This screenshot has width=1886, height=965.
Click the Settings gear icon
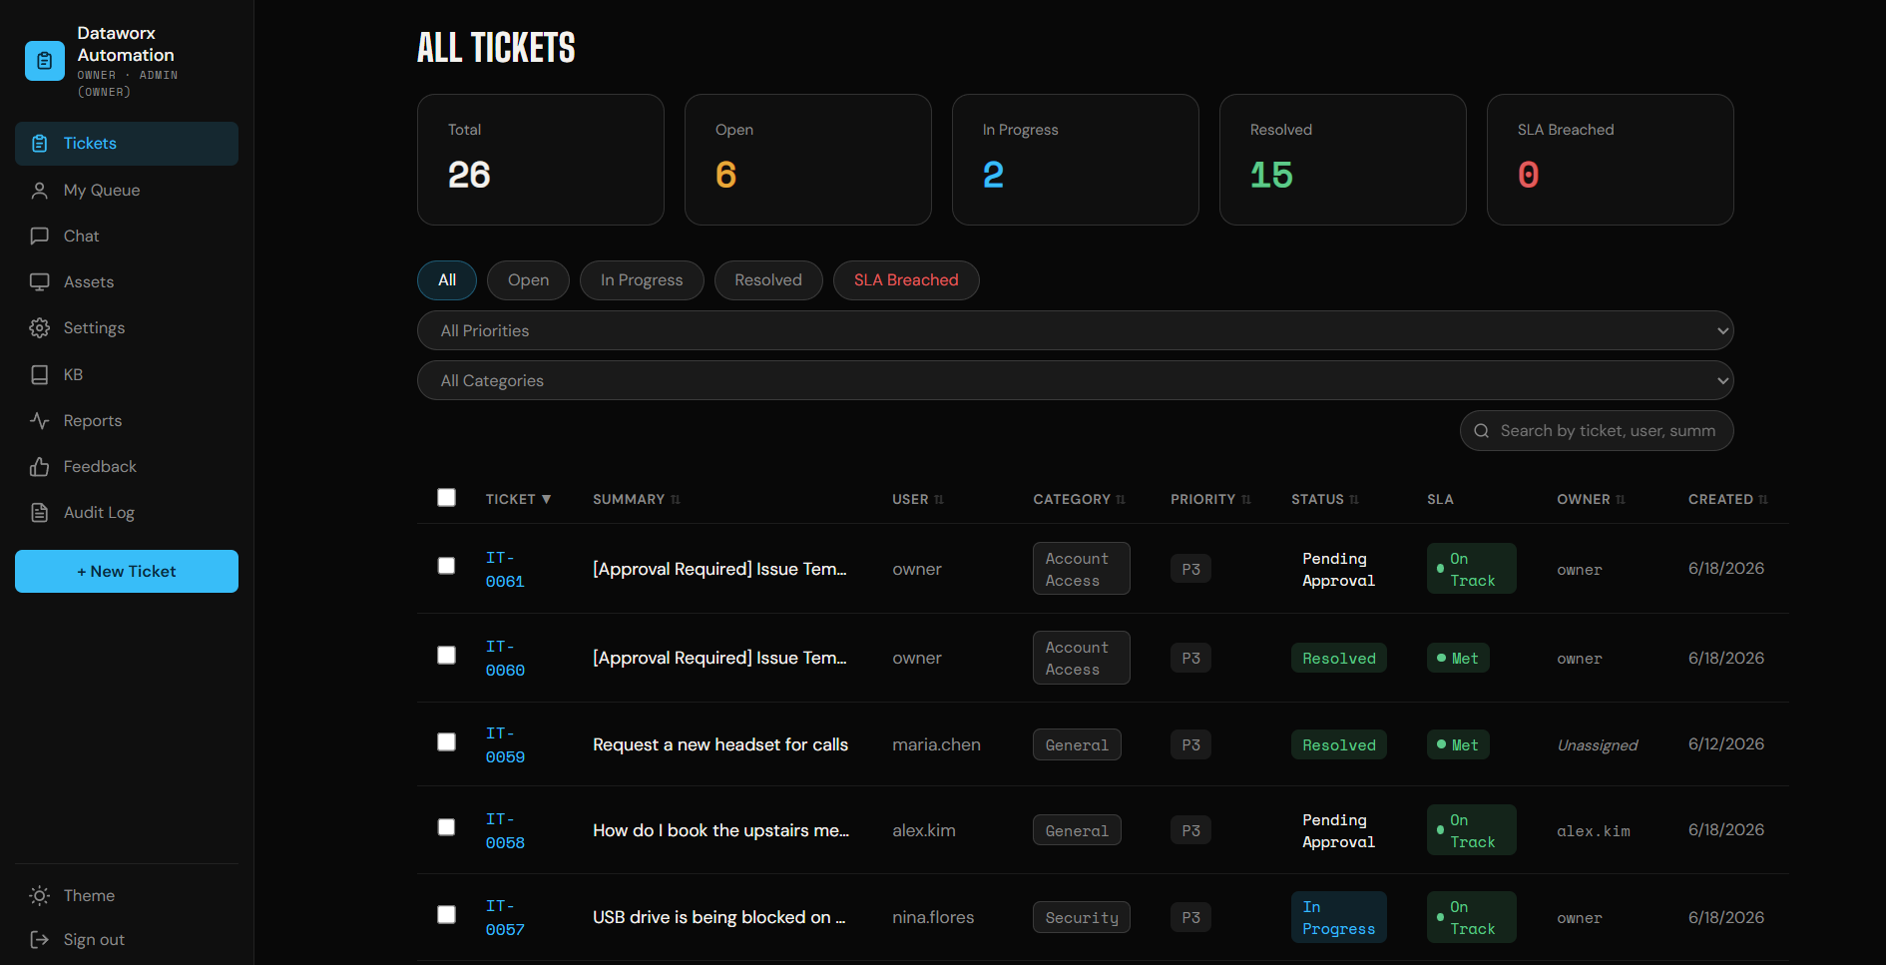point(40,328)
